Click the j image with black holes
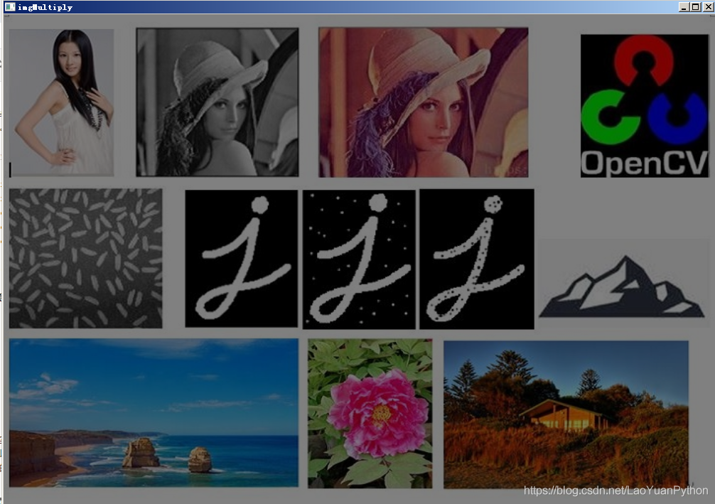 (x=476, y=259)
